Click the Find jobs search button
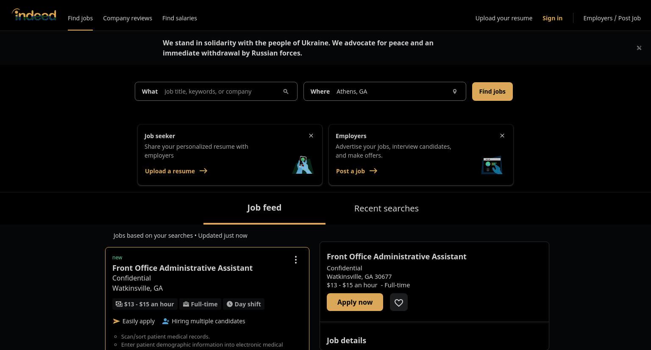The width and height of the screenshot is (651, 350). [x=492, y=92]
